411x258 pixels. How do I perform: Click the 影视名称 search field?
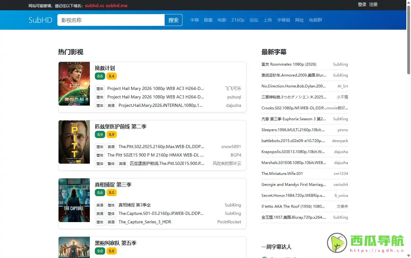[x=111, y=20]
